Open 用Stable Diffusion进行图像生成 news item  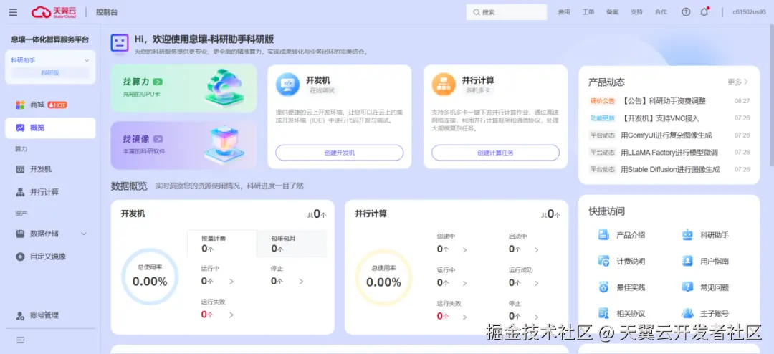[x=670, y=169]
